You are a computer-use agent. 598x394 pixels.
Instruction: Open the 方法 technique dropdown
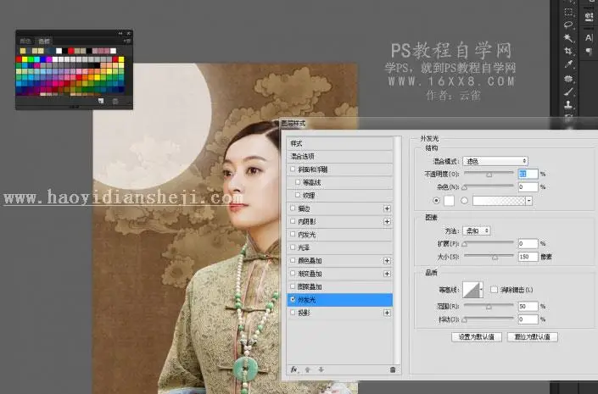(x=477, y=230)
